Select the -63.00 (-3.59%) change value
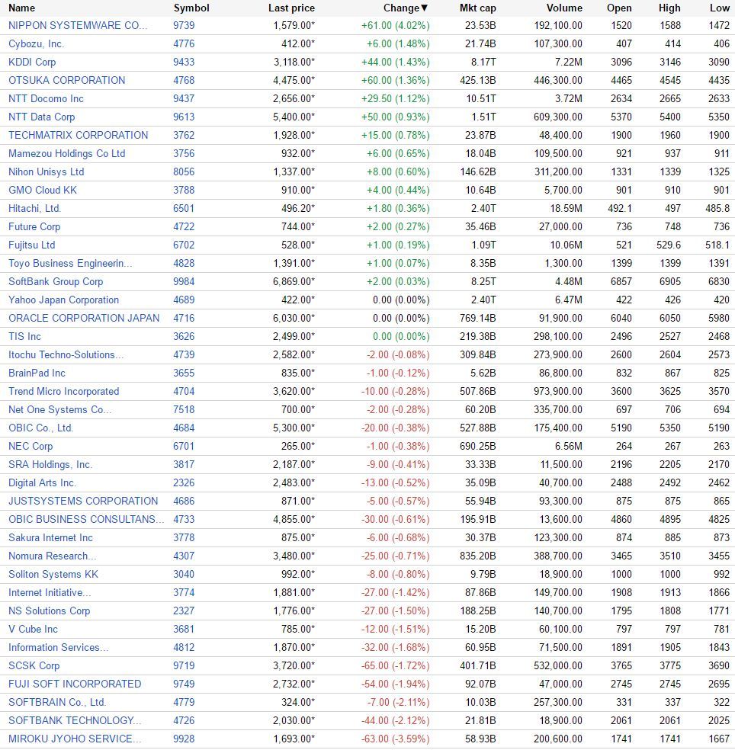735x750 pixels. click(395, 739)
